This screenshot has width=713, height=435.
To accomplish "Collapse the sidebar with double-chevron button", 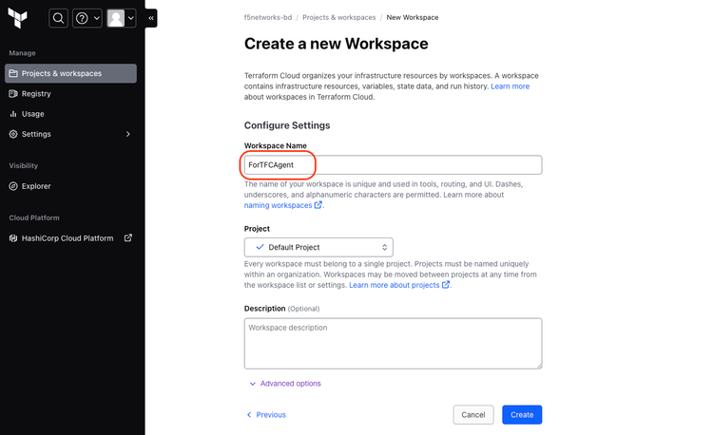I will click(x=151, y=18).
